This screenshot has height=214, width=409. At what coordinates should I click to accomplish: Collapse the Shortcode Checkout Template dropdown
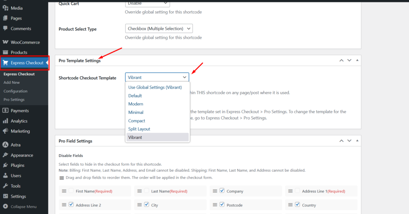(x=157, y=77)
